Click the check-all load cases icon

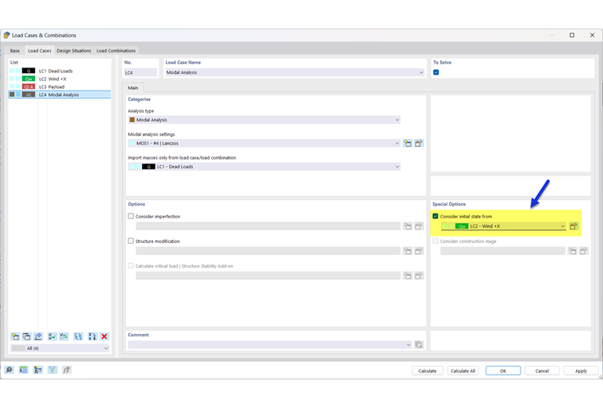pos(52,337)
